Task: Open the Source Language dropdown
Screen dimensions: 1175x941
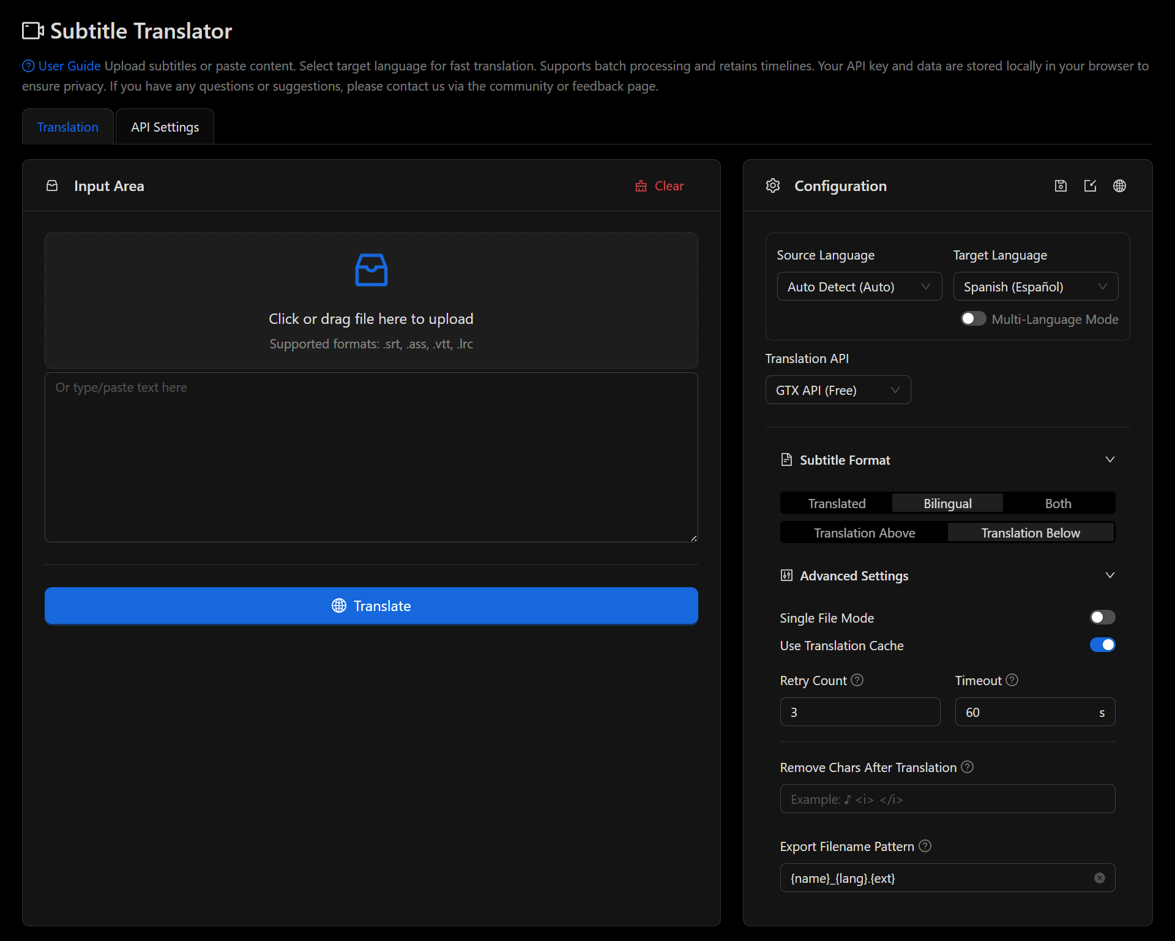Action: tap(859, 286)
